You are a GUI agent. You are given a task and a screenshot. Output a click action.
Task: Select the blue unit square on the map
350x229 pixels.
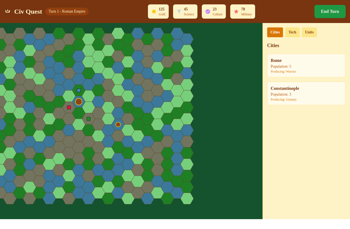point(78,90)
